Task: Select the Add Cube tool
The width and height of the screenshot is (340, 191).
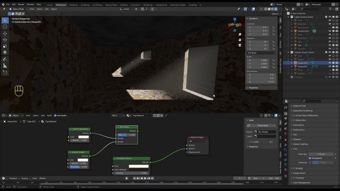Action: [x=5, y=73]
